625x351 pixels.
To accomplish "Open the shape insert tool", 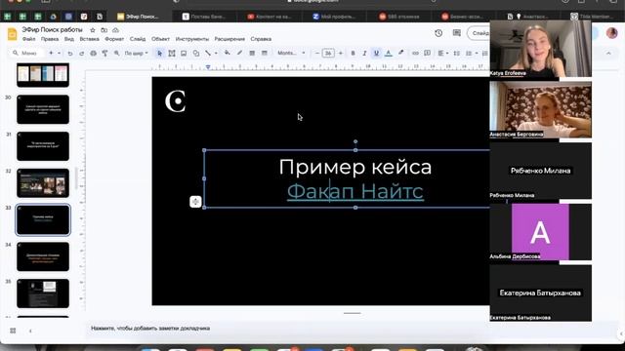I will coord(196,53).
